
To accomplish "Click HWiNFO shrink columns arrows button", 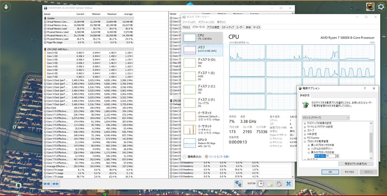I will click(56, 184).
